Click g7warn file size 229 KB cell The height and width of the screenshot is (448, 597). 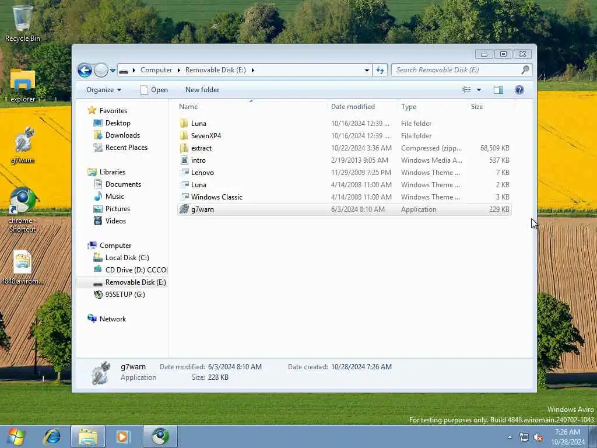coord(499,209)
